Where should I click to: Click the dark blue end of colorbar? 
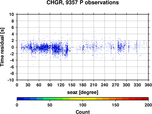click(x=20, y=99)
